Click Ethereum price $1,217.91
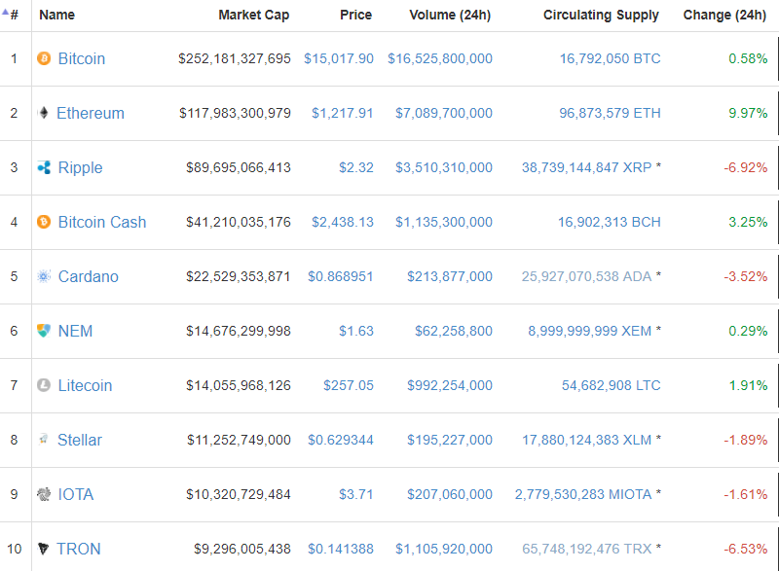The width and height of the screenshot is (779, 571). click(343, 113)
